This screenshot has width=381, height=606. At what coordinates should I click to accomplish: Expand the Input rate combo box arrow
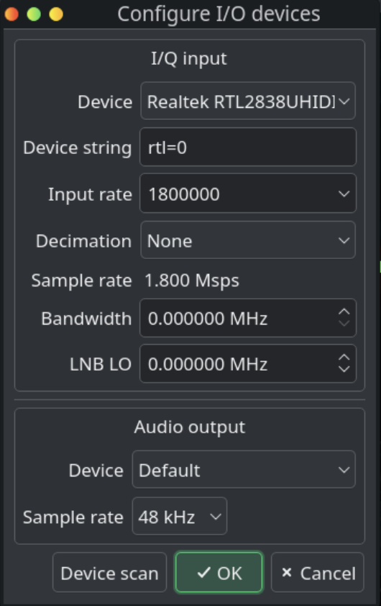pos(344,194)
